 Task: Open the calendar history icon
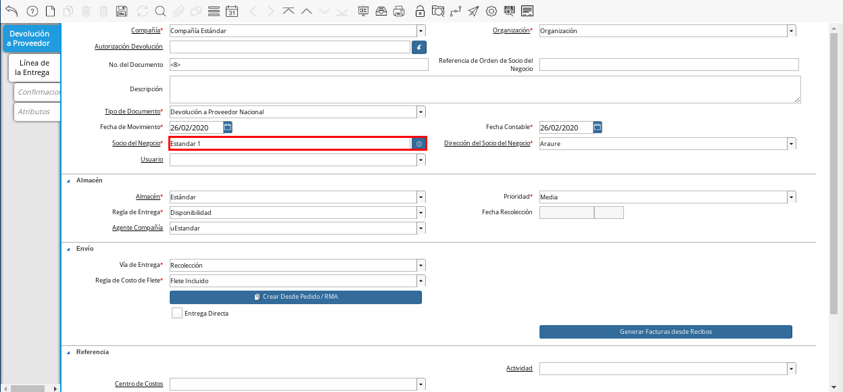232,11
